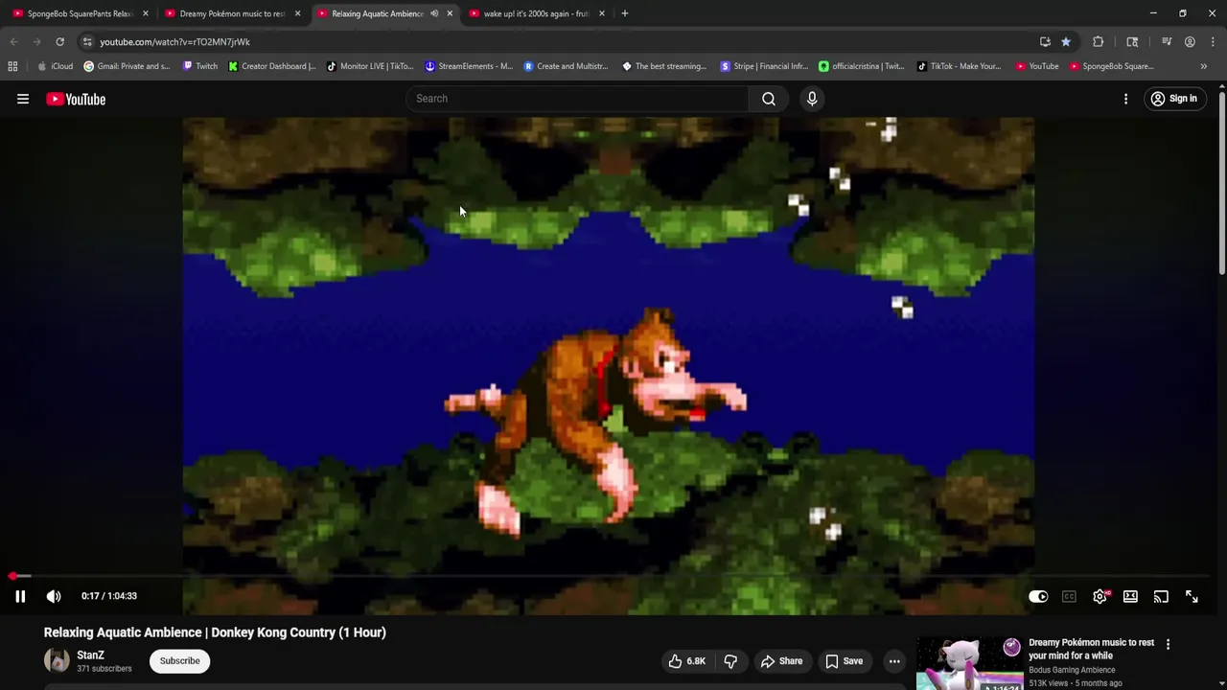Expand hidden bookmarks chevron
This screenshot has height=690, width=1227.
1204,66
